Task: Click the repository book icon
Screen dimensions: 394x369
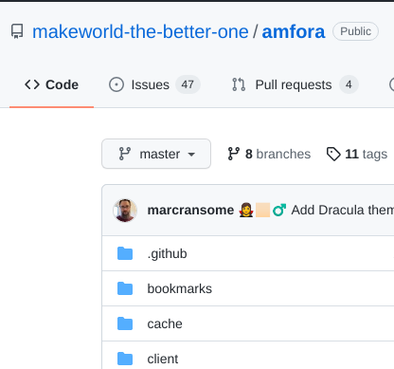Action: pyautogui.click(x=17, y=31)
